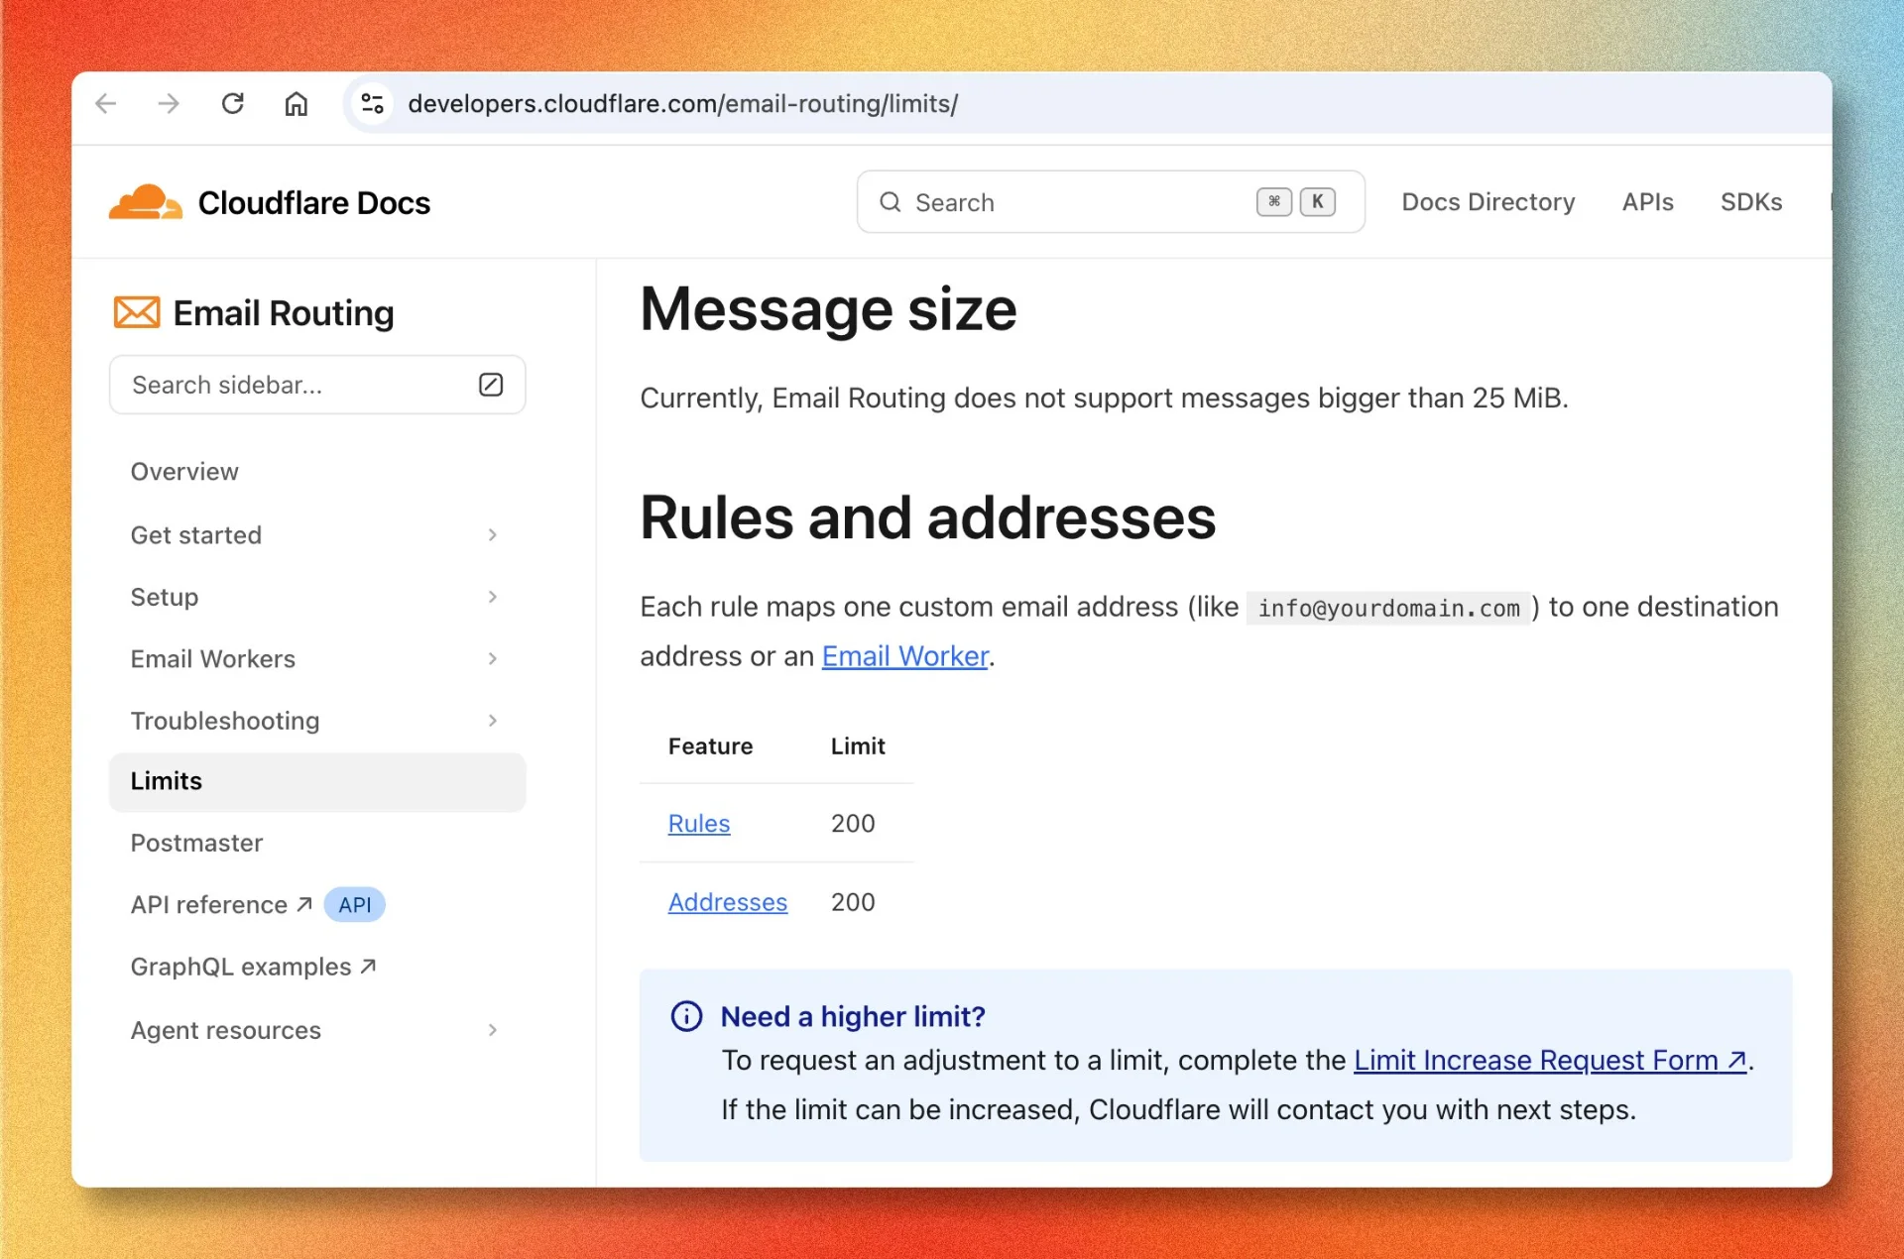Follow the Email Worker link

tap(905, 656)
